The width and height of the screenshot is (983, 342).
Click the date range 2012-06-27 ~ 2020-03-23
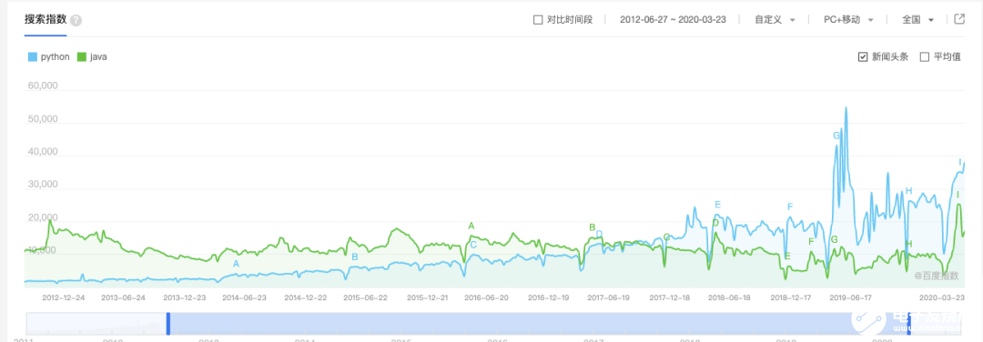[x=673, y=19]
